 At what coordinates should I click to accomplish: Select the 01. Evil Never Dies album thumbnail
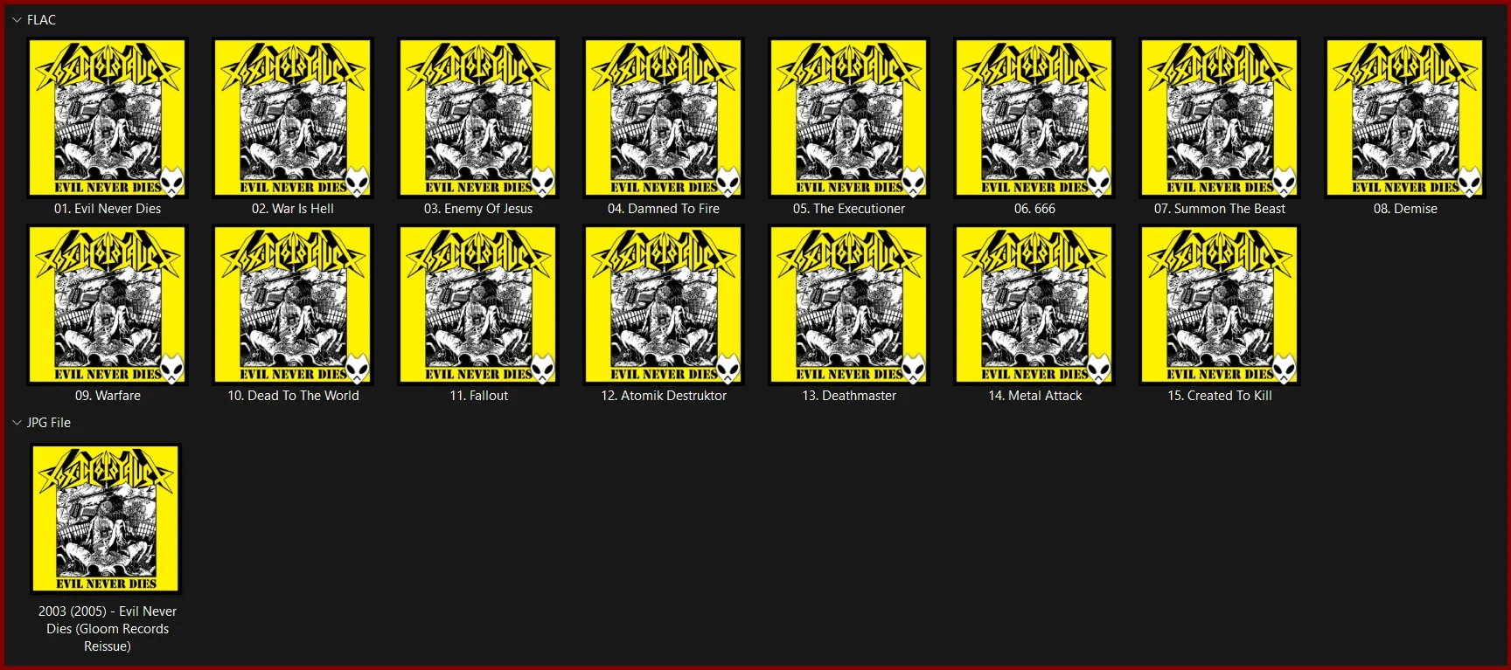(108, 118)
